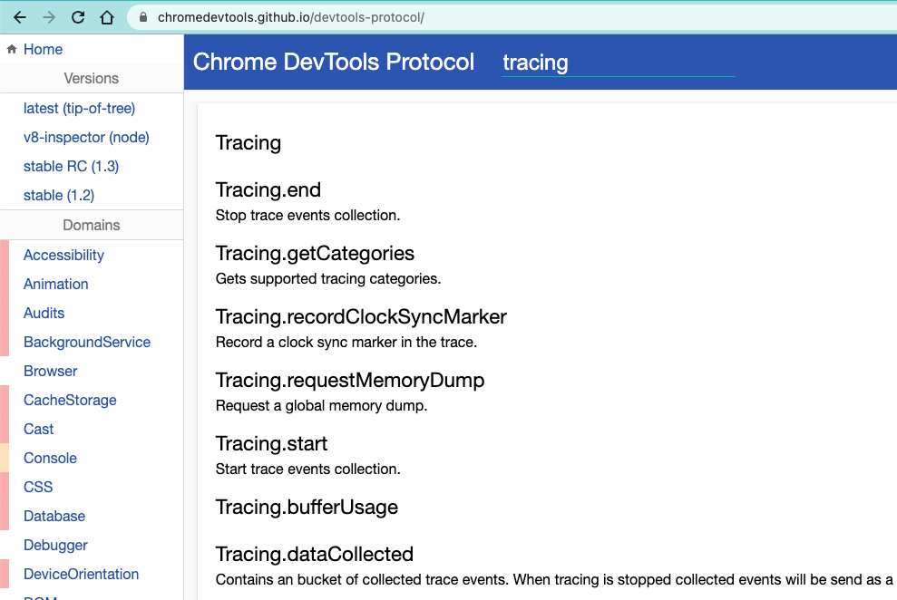Open latest (tip-of-tree) version
The image size is (897, 600).
click(80, 108)
